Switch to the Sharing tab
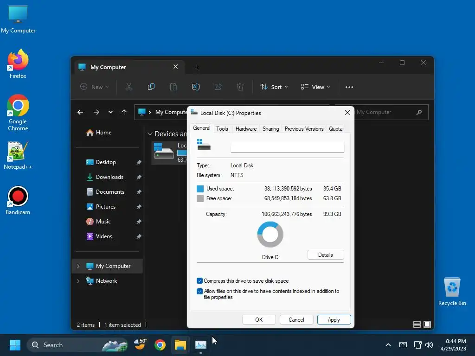This screenshot has height=356, width=475. pos(270,129)
